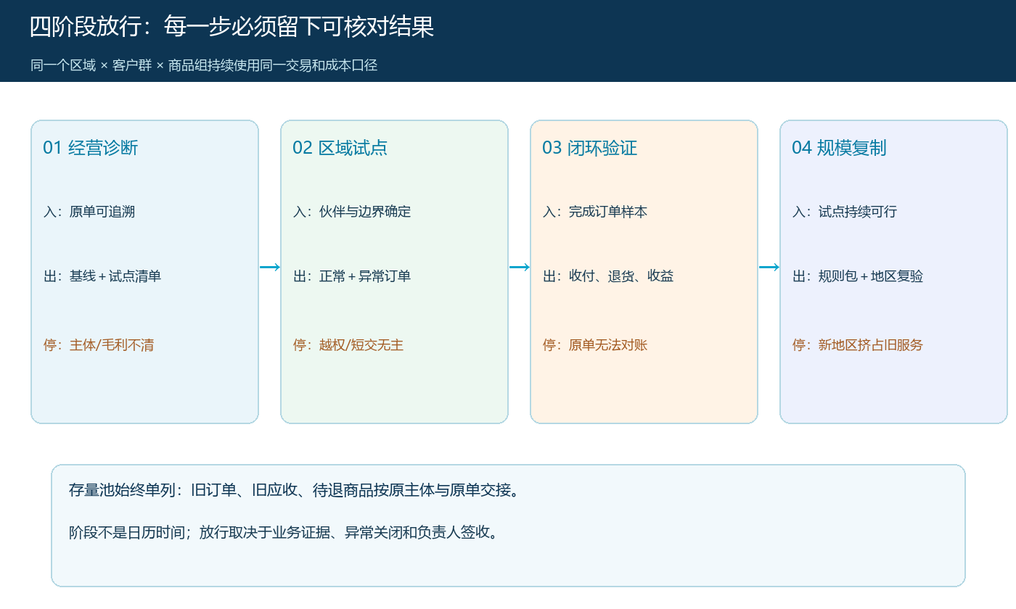Viewport: 1016px width, 609px height.
Task: Select the text '出：正常＋异常订单'
Action: pos(352,276)
